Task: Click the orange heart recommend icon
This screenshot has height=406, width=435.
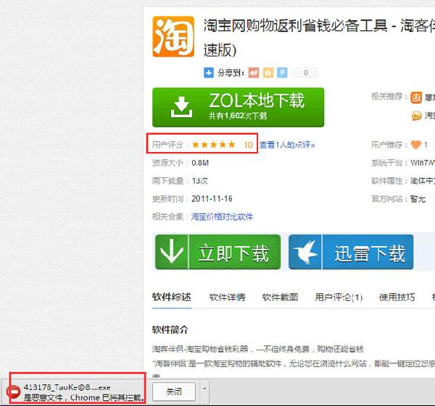Action: (415, 145)
